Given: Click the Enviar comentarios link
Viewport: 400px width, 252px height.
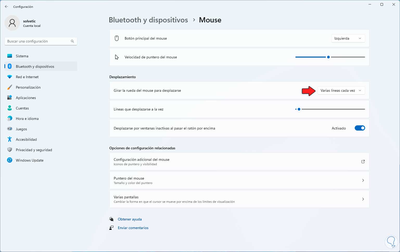Looking at the screenshot, I should pyautogui.click(x=133, y=228).
